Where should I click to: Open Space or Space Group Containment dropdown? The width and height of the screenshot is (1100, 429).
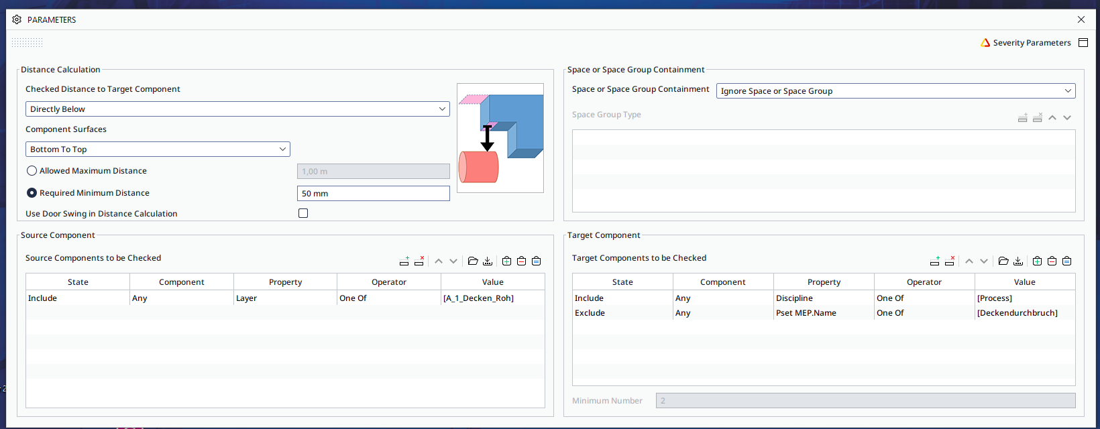pos(895,90)
